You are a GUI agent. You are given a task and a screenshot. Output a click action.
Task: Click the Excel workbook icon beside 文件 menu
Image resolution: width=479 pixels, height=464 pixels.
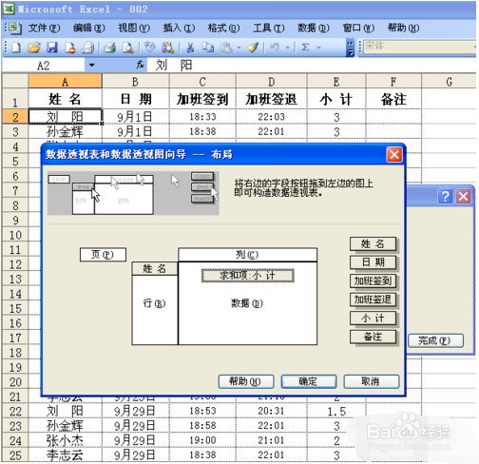point(14,29)
